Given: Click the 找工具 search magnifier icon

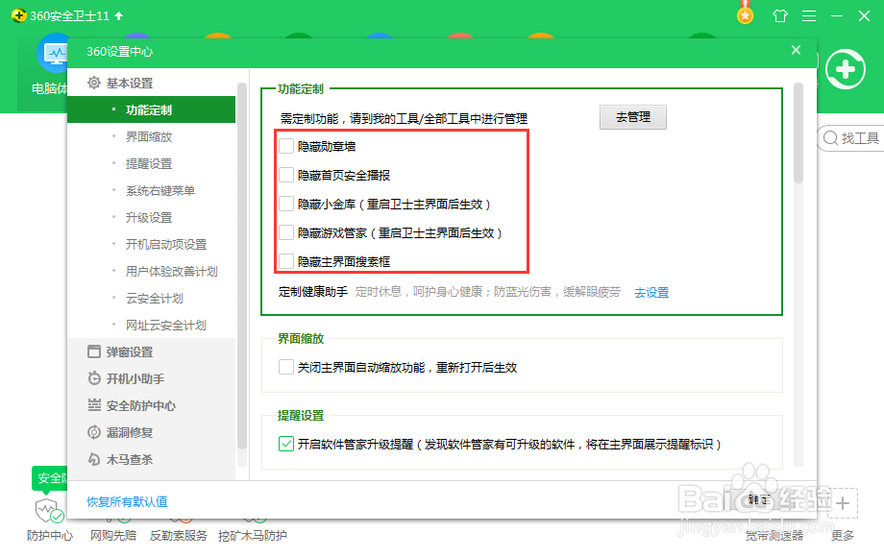Looking at the screenshot, I should tap(830, 138).
